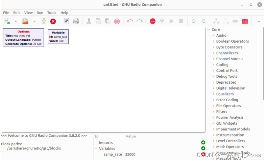
Task: Click the block tree vertical scrollbar
Action: point(263,63)
